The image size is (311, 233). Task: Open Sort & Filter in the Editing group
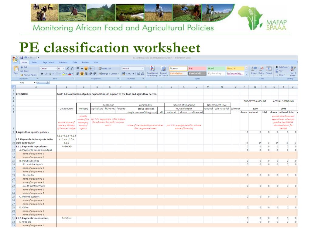(293, 71)
